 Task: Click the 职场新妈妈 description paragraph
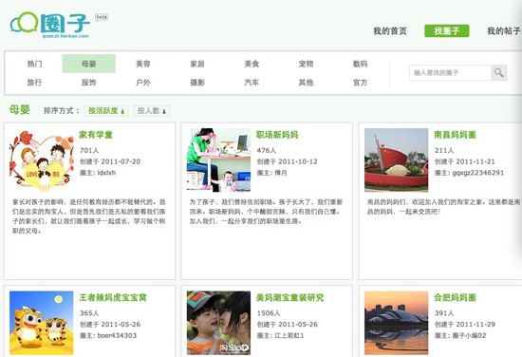pos(266,212)
